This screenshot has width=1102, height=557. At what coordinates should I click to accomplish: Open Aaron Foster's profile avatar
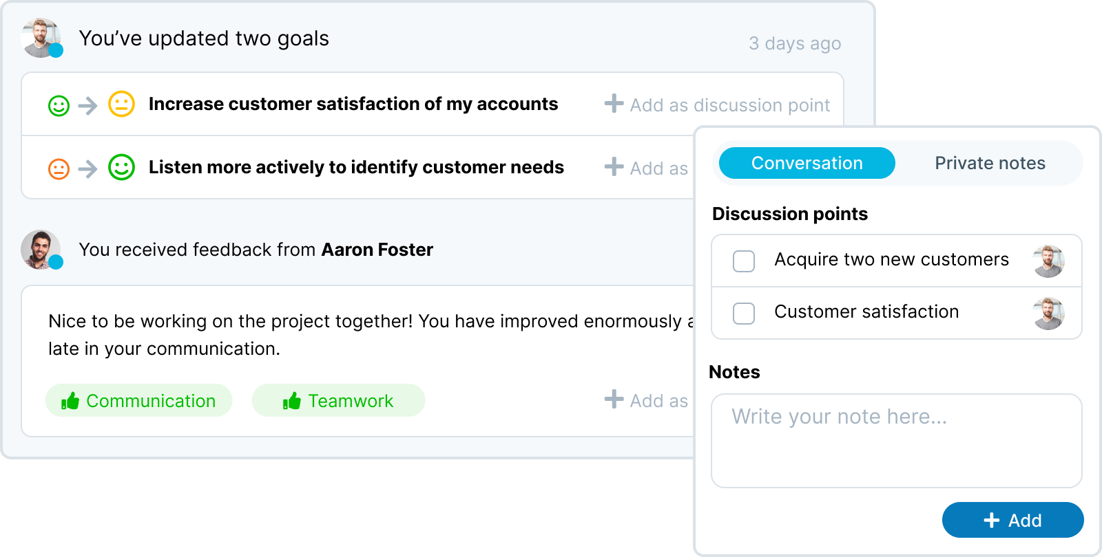pos(40,249)
